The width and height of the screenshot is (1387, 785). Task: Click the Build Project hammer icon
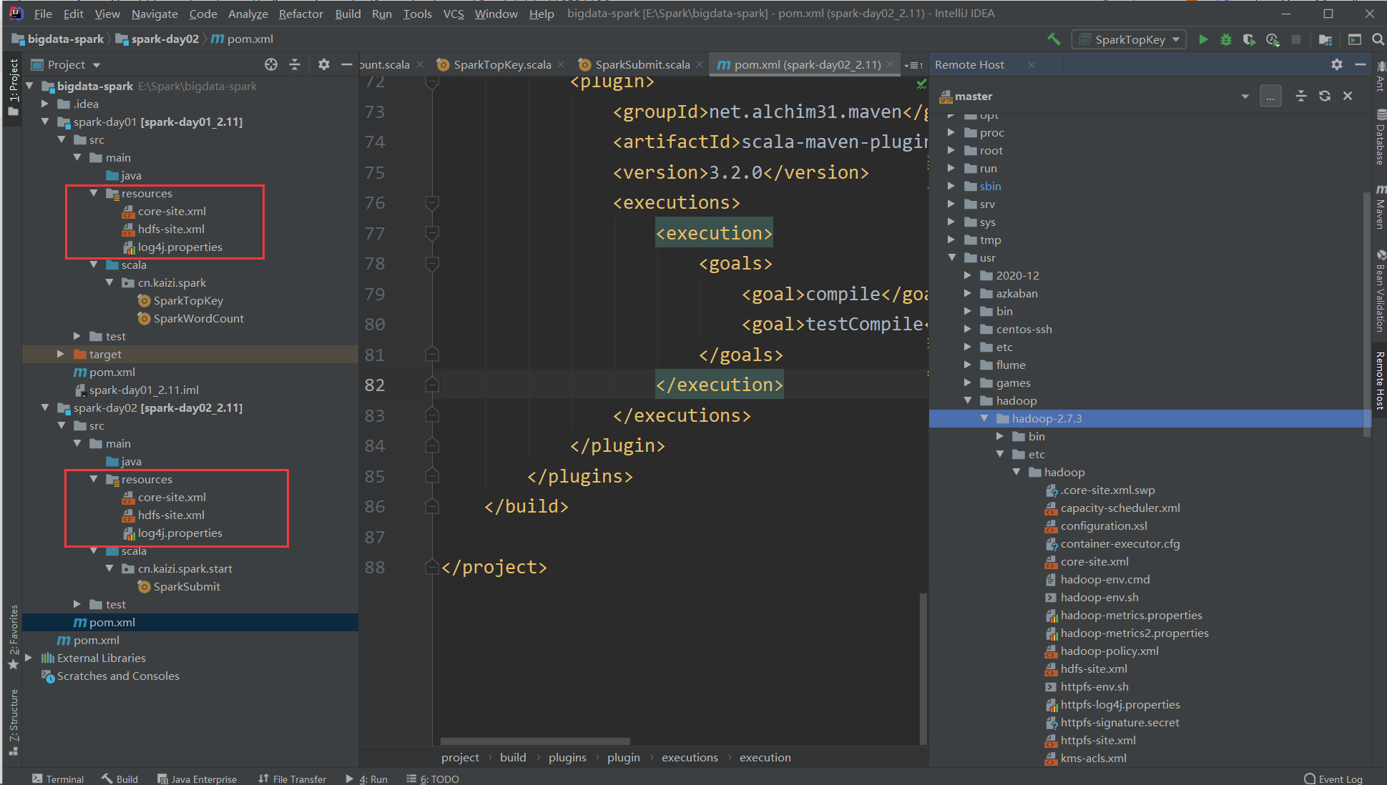tap(1054, 39)
